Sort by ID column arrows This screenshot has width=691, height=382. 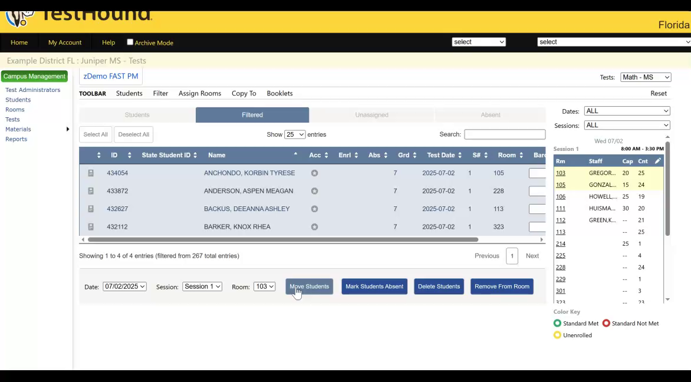coord(129,155)
